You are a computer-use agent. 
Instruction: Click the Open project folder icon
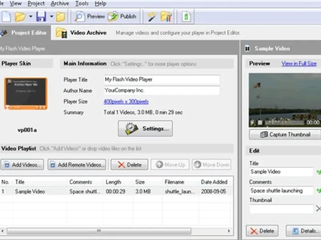click(20, 16)
